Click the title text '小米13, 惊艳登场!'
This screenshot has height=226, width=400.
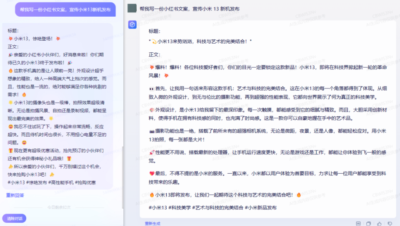pos(34,39)
